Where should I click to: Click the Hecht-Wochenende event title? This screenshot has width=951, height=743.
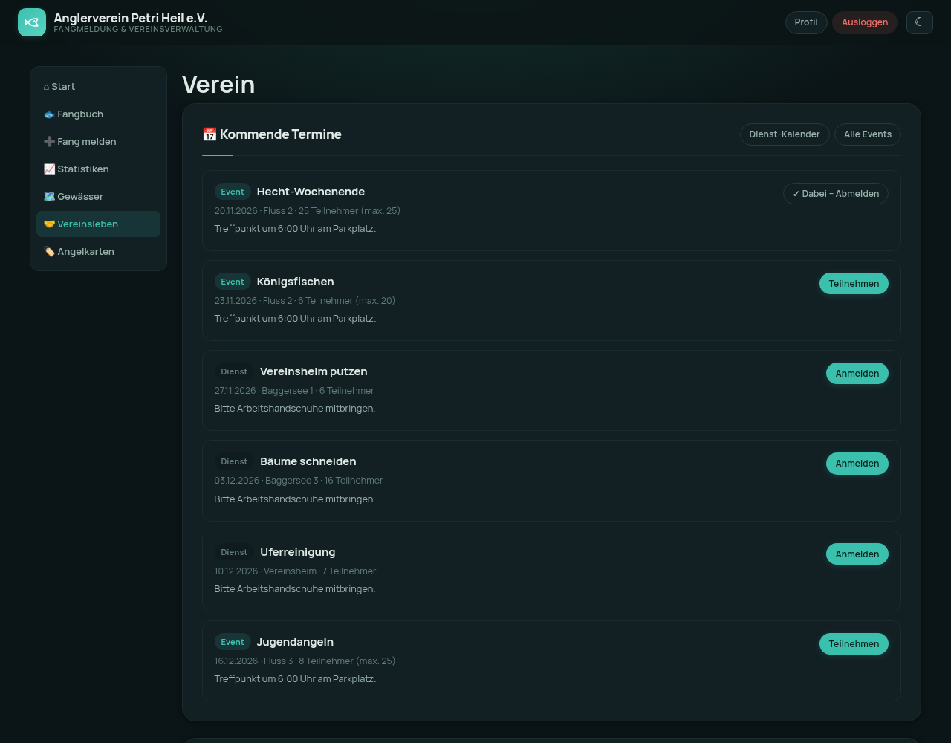(x=311, y=192)
